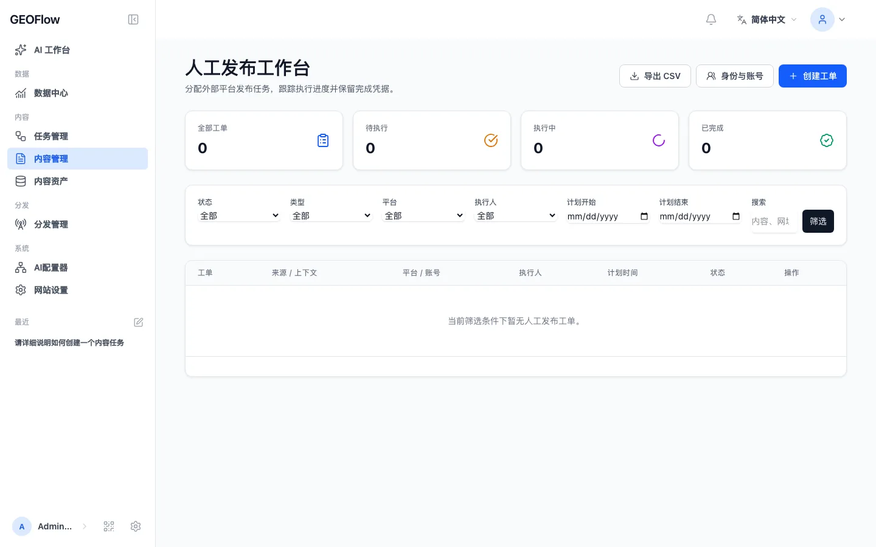Image resolution: width=876 pixels, height=547 pixels.
Task: Open 网站设置 in the sidebar
Action: (x=78, y=290)
